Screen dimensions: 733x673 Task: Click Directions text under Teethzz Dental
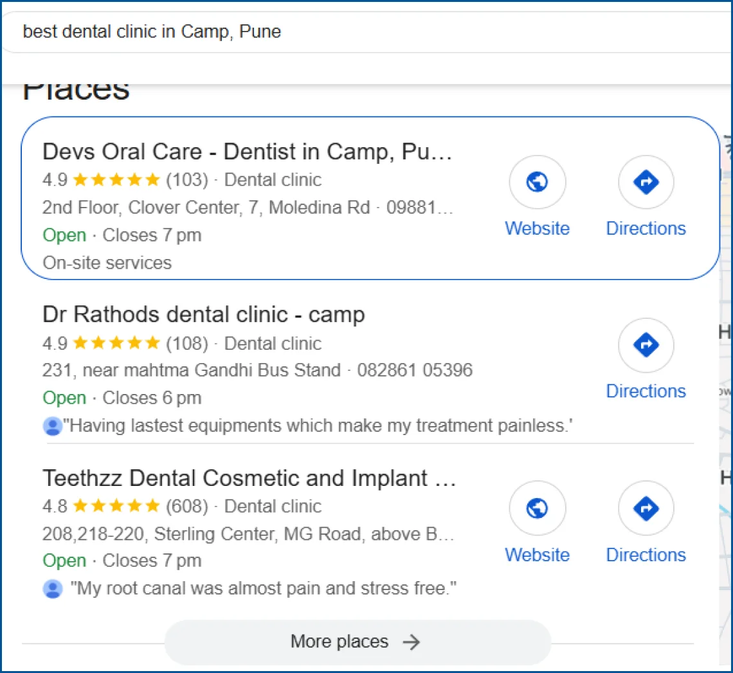click(x=646, y=555)
